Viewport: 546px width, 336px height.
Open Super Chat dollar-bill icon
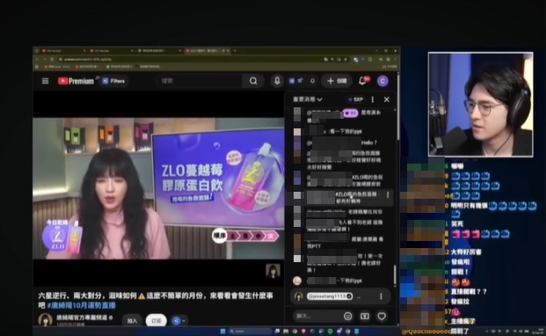365,316
